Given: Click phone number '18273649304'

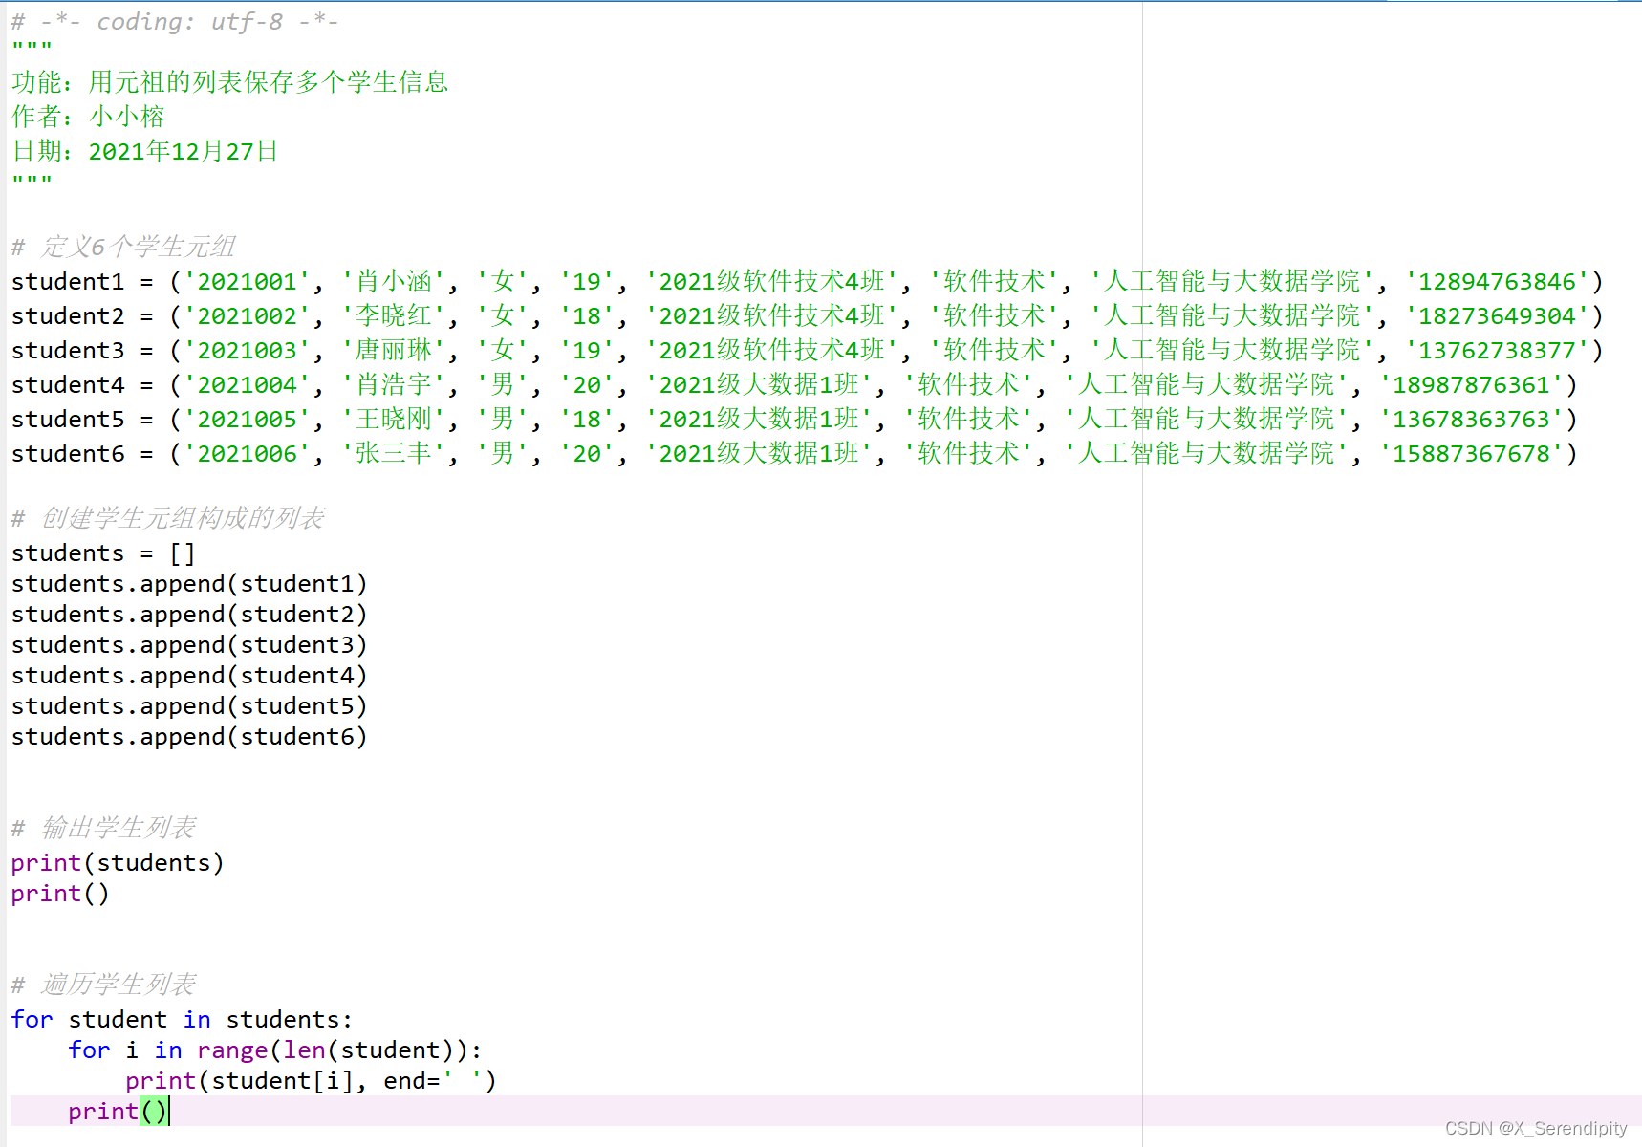Looking at the screenshot, I should (1497, 315).
